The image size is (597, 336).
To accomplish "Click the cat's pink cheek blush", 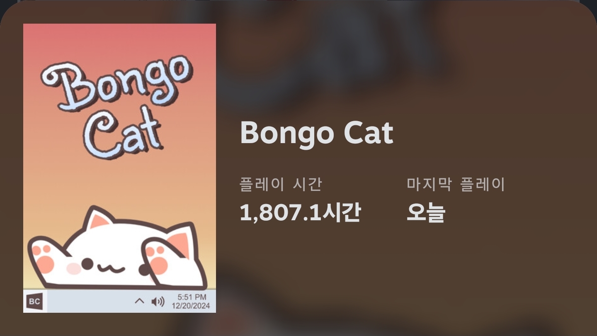I will pyautogui.click(x=74, y=269).
